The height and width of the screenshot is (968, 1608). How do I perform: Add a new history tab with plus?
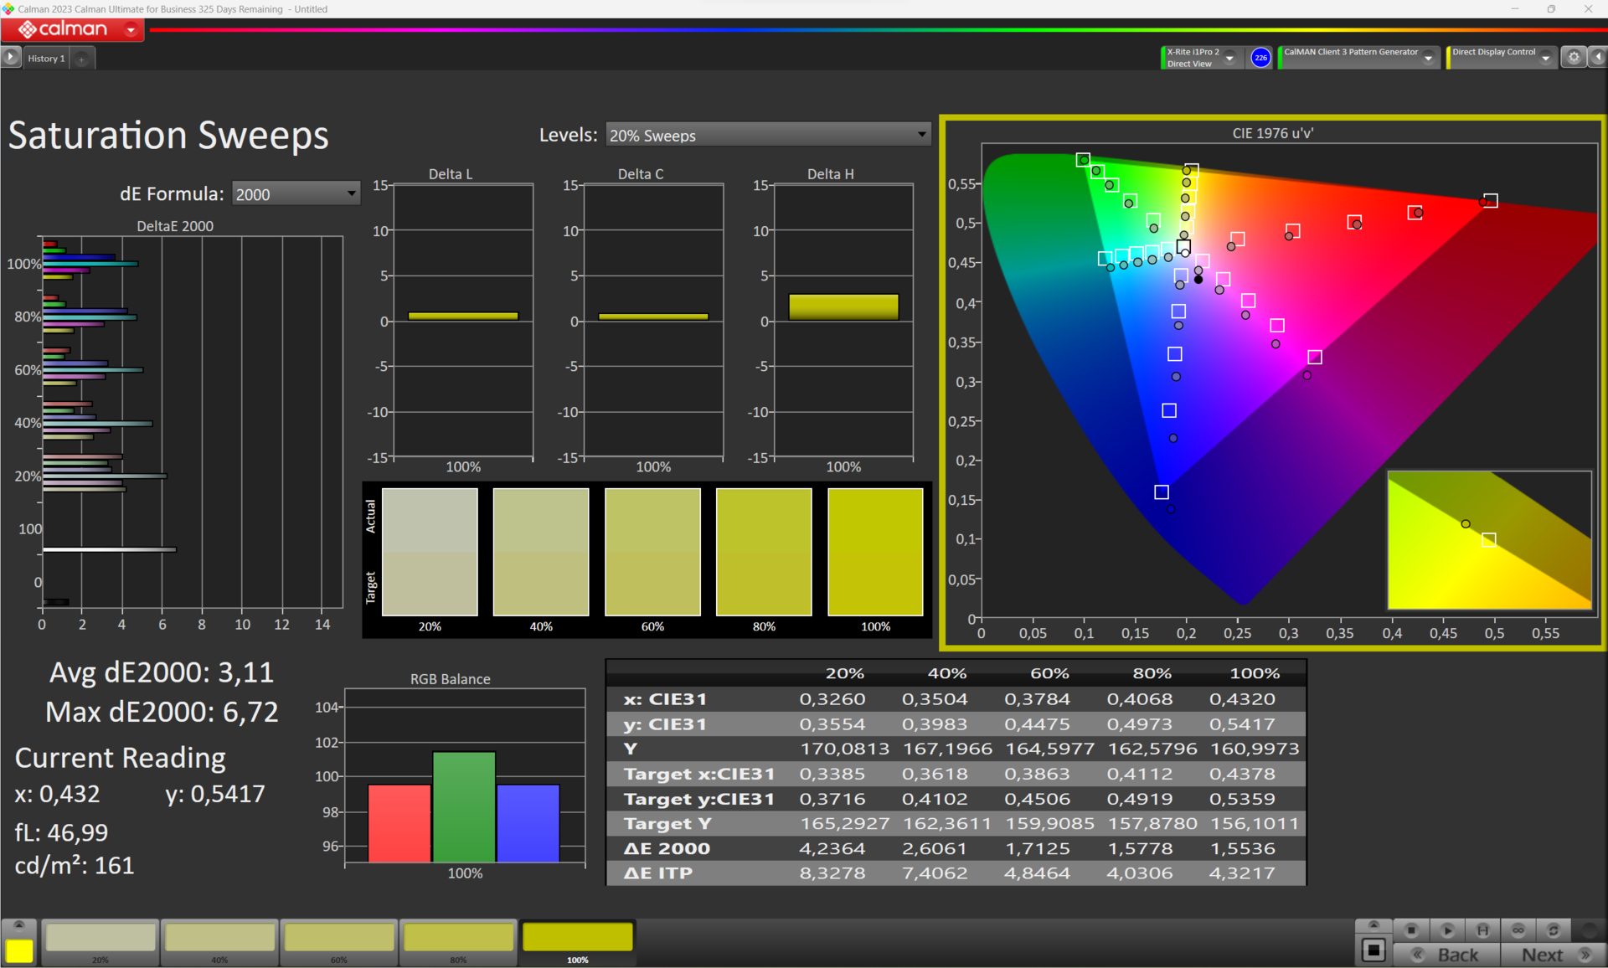pyautogui.click(x=82, y=59)
